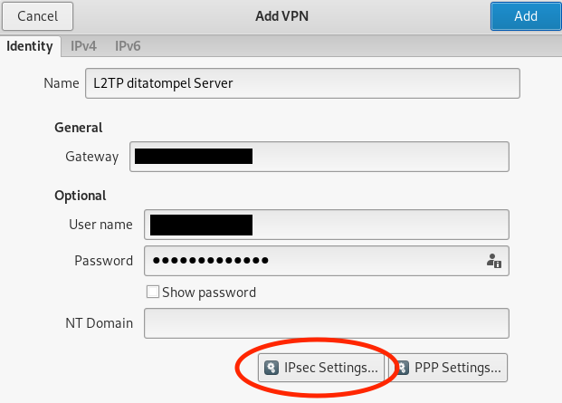
Task: Click the Gateway label text
Action: [92, 157]
